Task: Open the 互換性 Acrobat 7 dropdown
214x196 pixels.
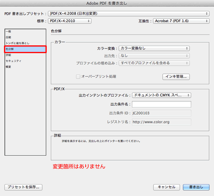Action: coord(181,21)
